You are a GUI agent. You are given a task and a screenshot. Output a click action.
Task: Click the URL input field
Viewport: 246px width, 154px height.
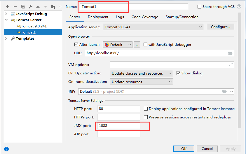pyautogui.click(x=160, y=53)
